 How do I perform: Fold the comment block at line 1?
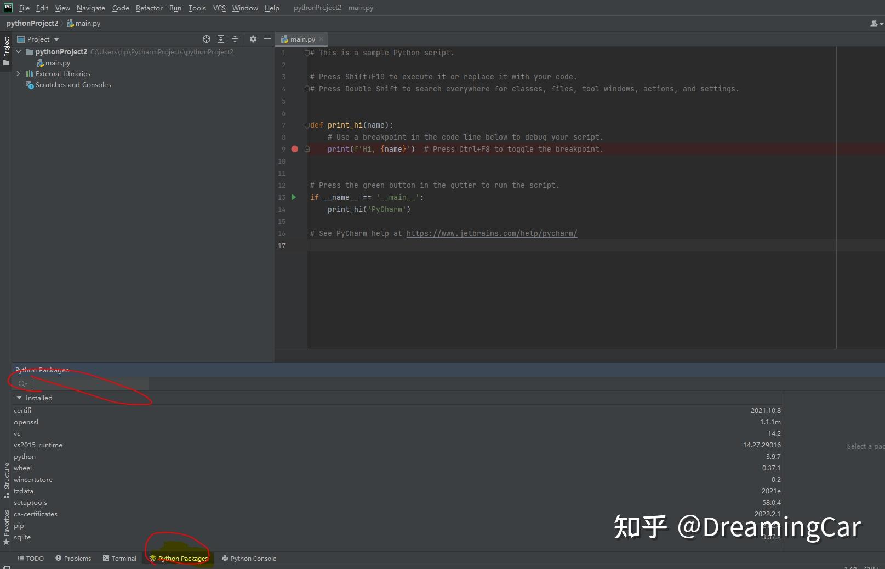[x=307, y=53]
